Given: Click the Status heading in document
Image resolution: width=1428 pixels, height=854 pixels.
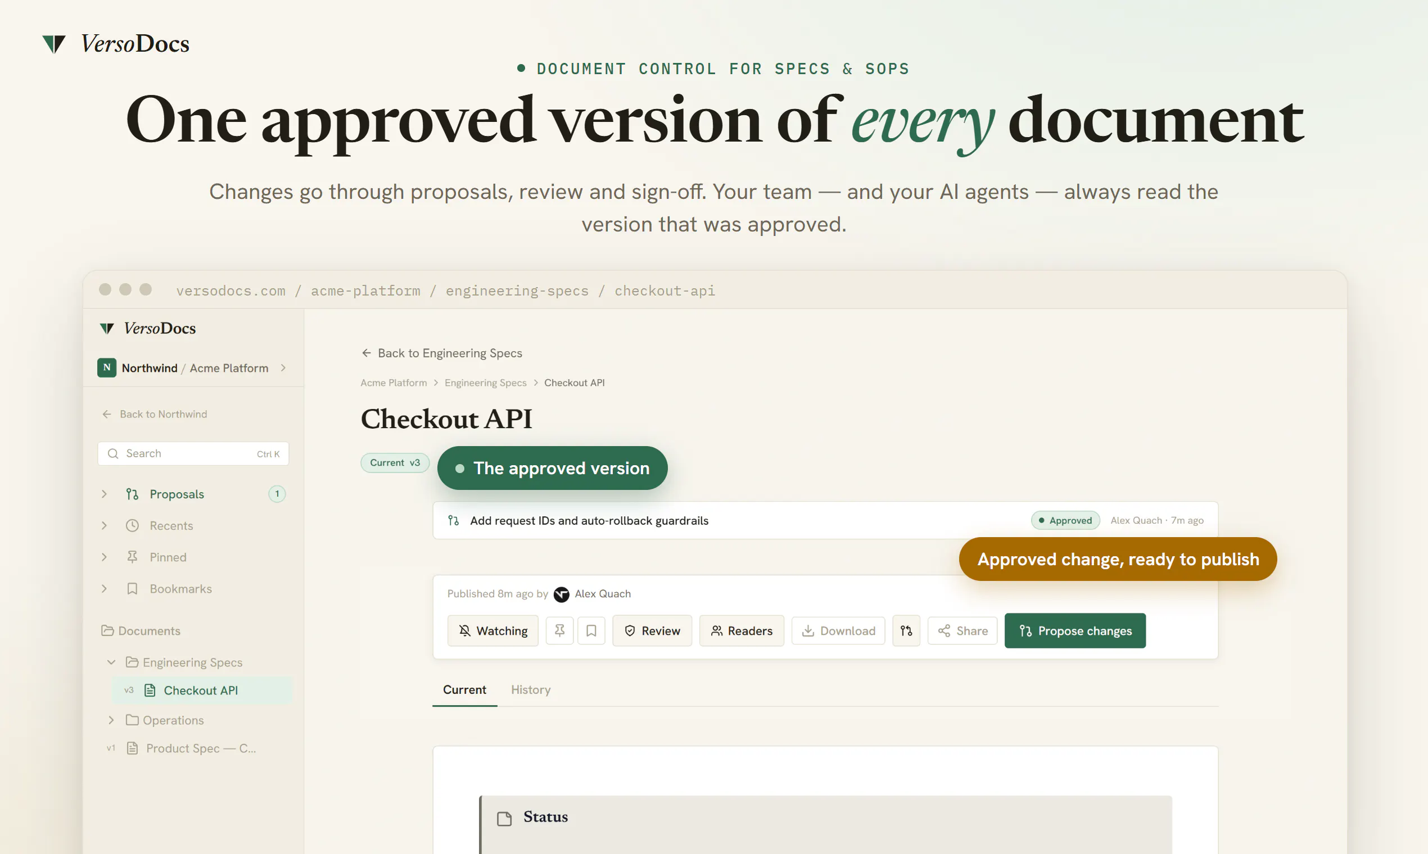Looking at the screenshot, I should tap(545, 816).
